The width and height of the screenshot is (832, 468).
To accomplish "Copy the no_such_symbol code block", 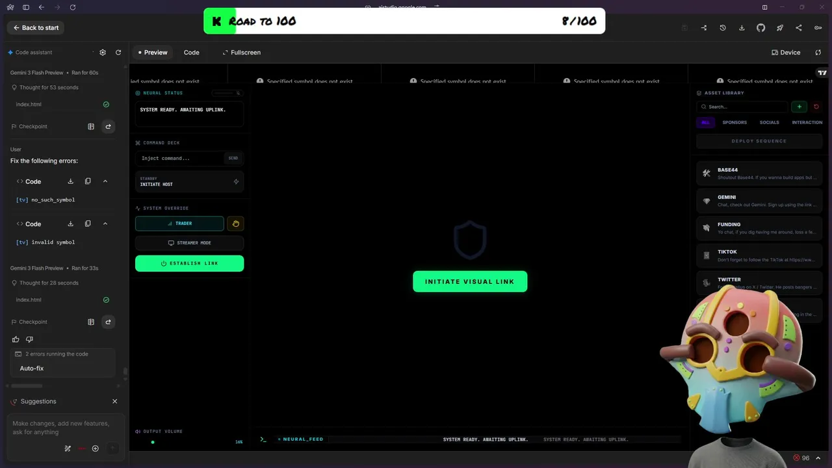I will (88, 181).
